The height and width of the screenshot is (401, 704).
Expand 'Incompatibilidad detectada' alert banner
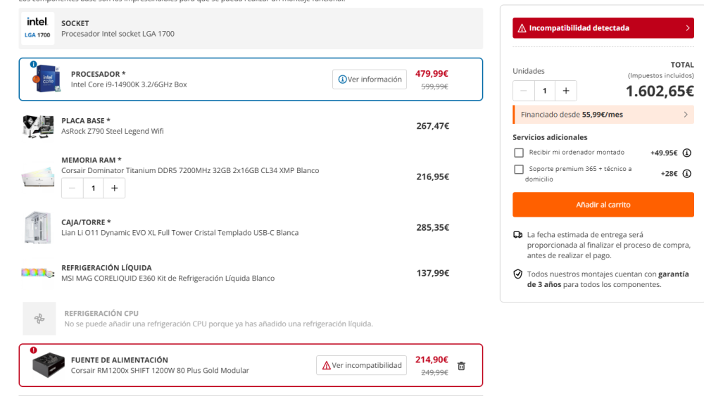pos(603,28)
